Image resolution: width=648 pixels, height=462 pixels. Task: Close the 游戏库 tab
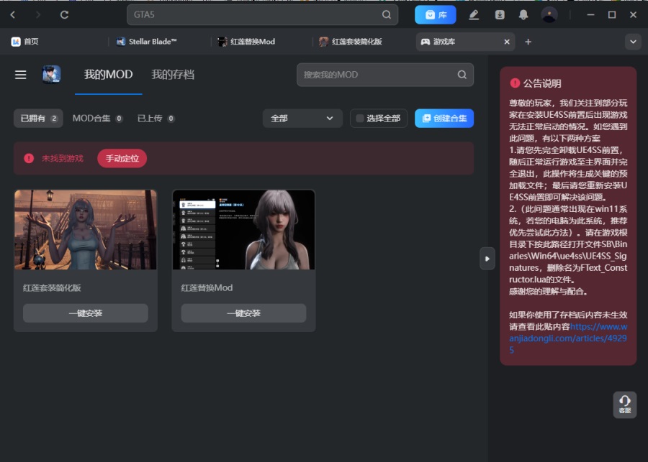pos(507,42)
